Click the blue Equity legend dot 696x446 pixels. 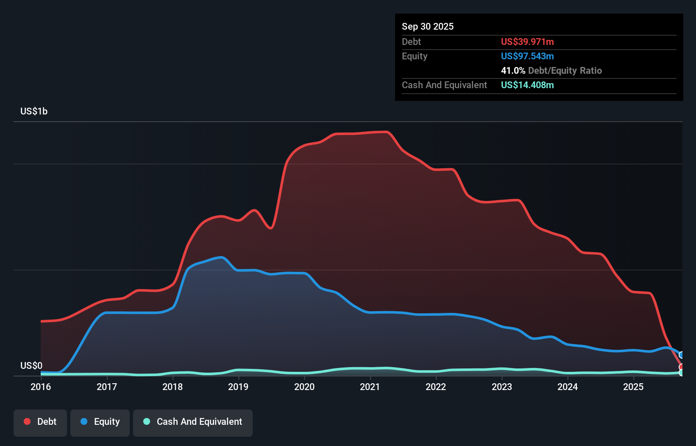(84, 421)
